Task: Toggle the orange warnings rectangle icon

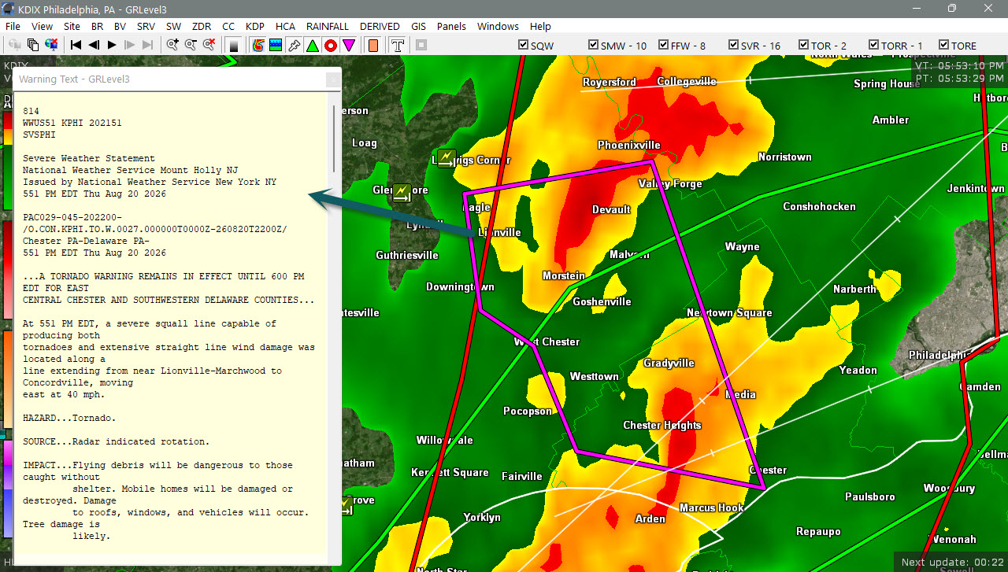Action: [x=373, y=45]
